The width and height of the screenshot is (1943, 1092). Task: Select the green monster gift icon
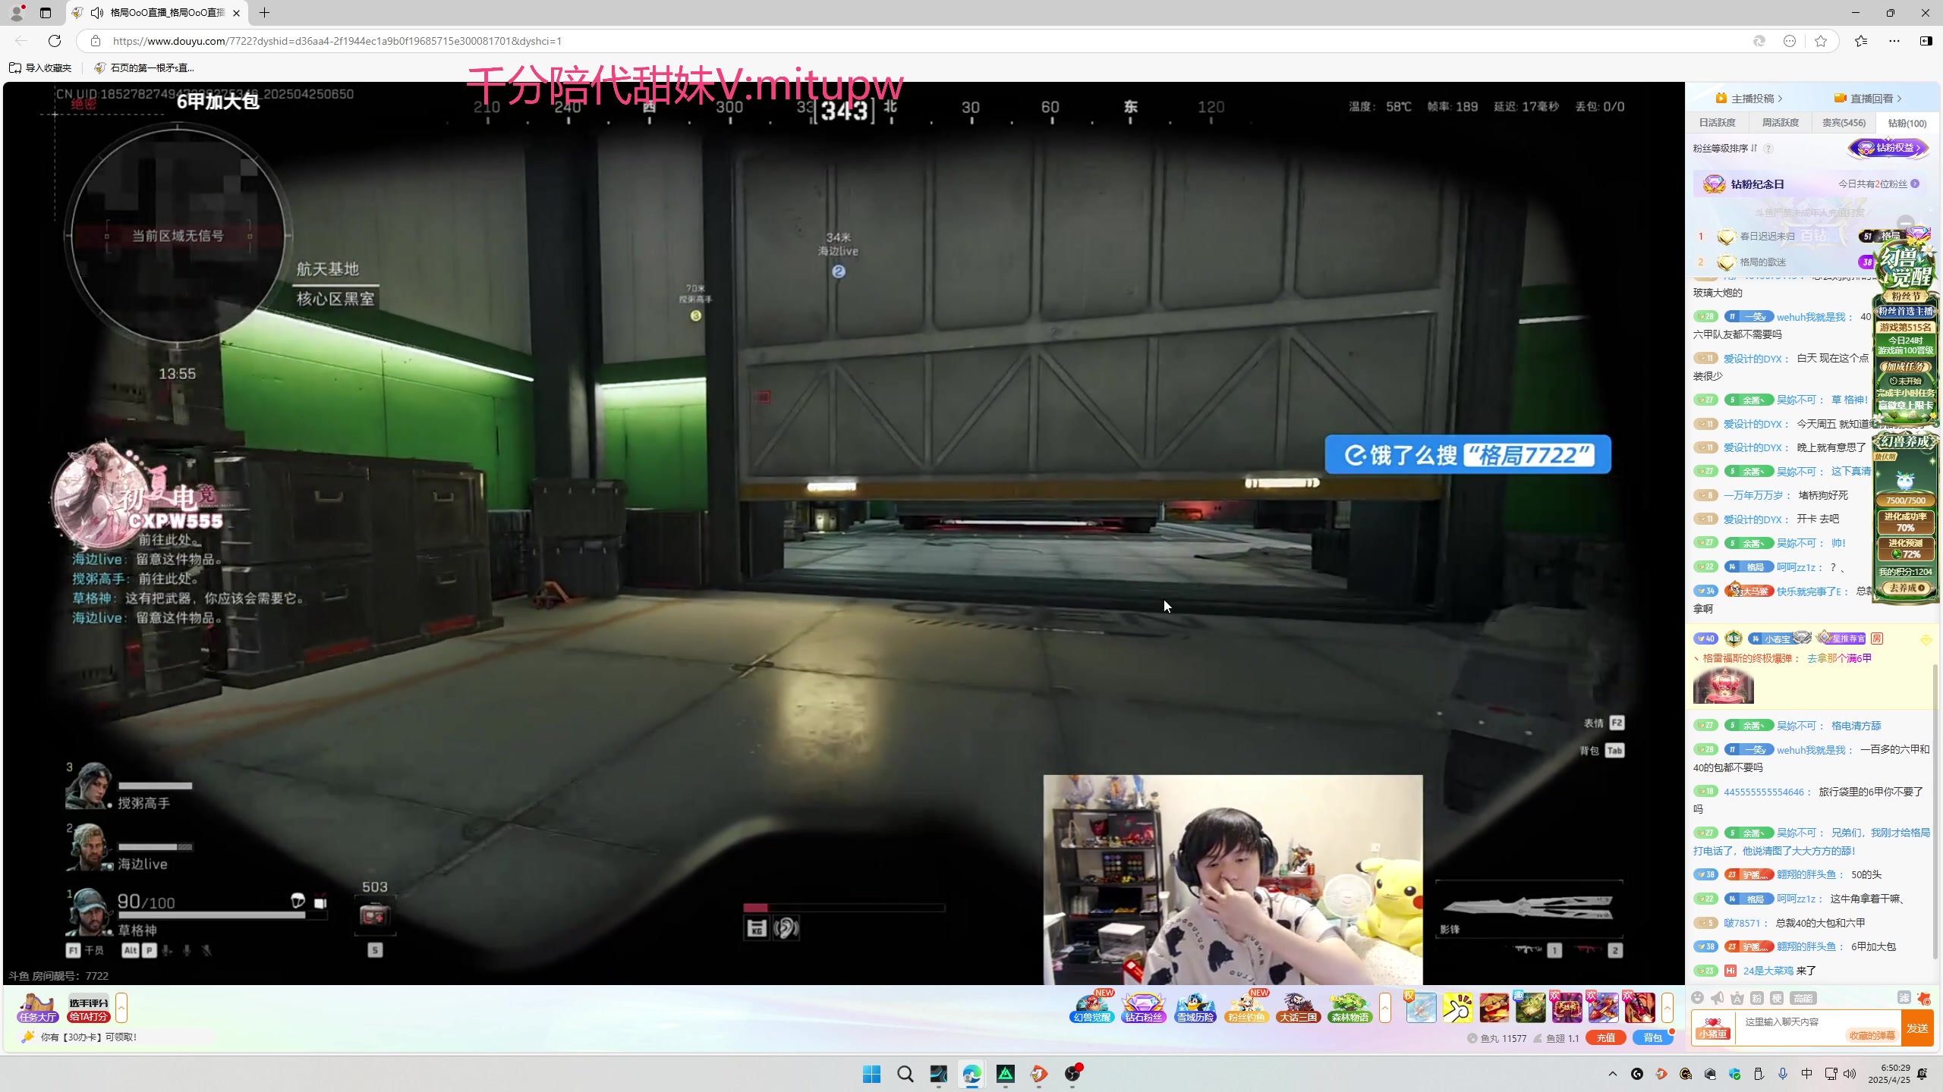1531,1008
